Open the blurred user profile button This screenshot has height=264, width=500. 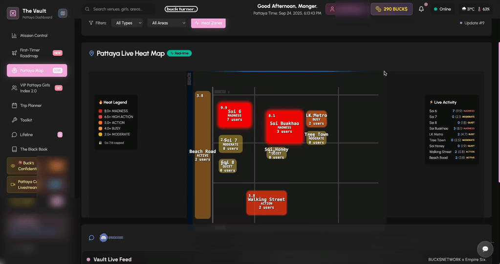point(347,9)
